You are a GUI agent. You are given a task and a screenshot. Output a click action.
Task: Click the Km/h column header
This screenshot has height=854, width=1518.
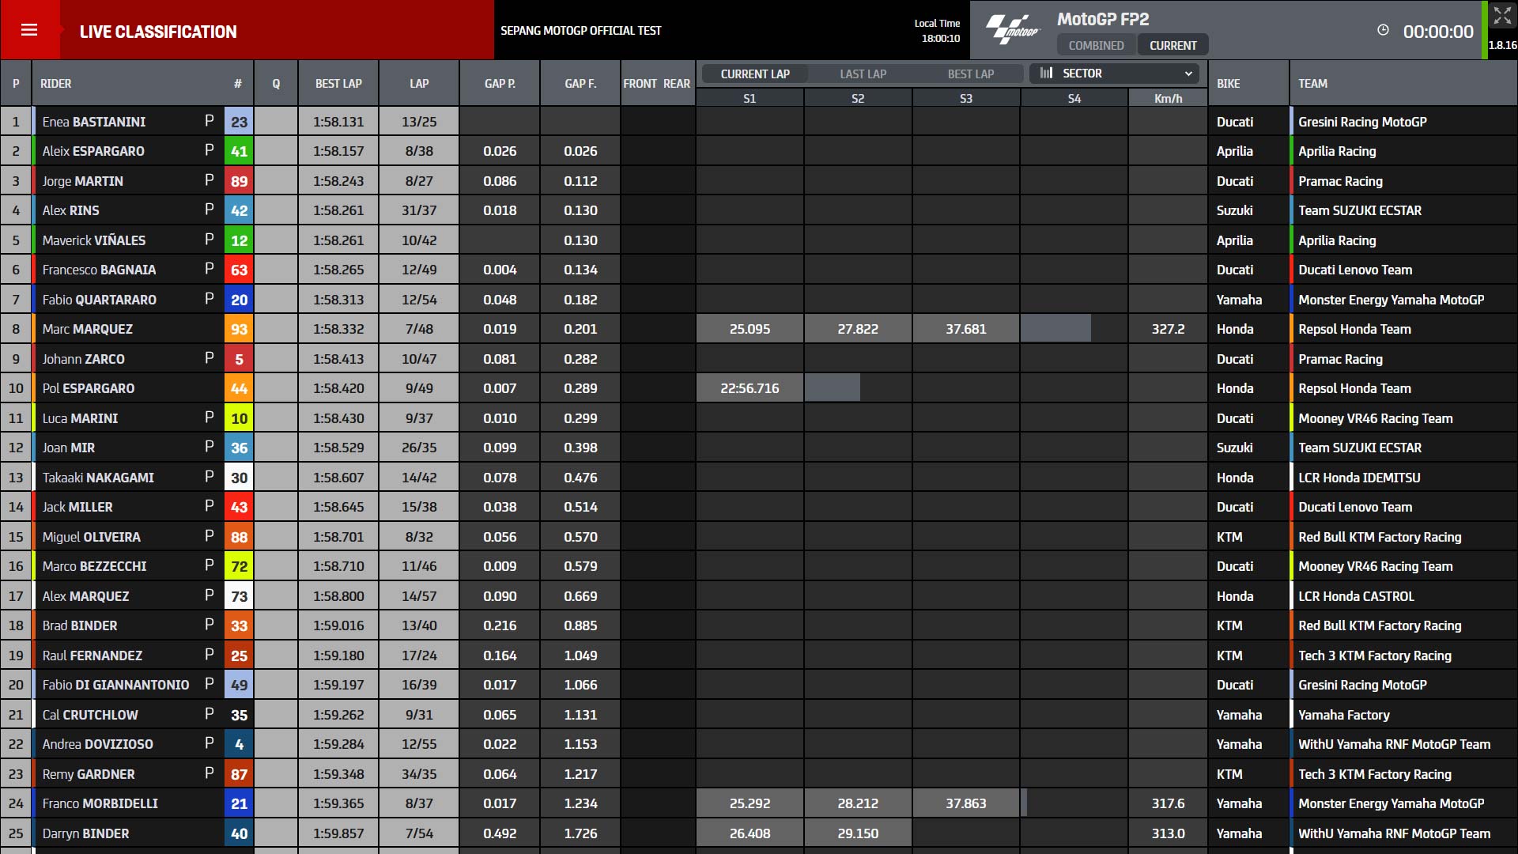point(1168,98)
